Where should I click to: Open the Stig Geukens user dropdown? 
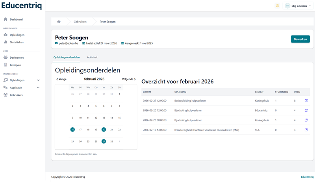coord(298,6)
